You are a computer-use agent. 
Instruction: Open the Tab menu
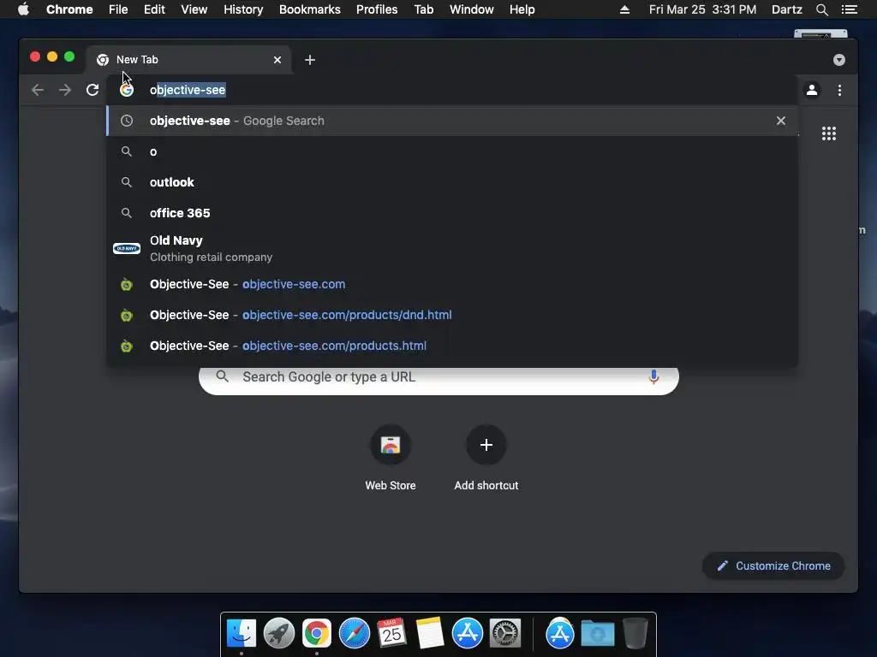pyautogui.click(x=424, y=9)
